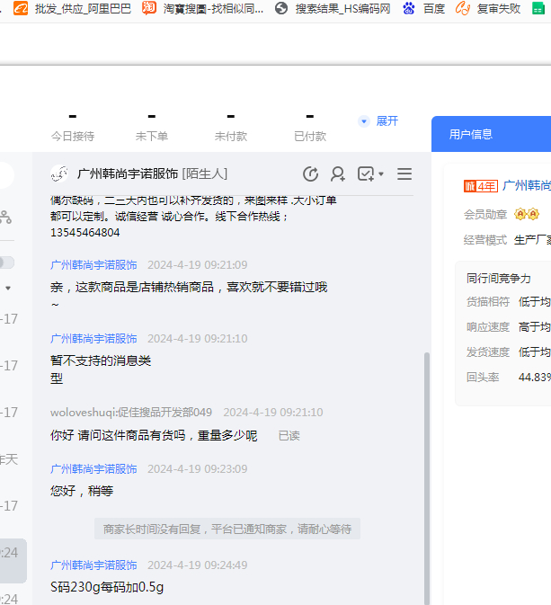Image resolution: width=551 pixels, height=605 pixels.
Task: Open the 批发_供应_阿里巴巴 bookmark
Action: coord(74,8)
